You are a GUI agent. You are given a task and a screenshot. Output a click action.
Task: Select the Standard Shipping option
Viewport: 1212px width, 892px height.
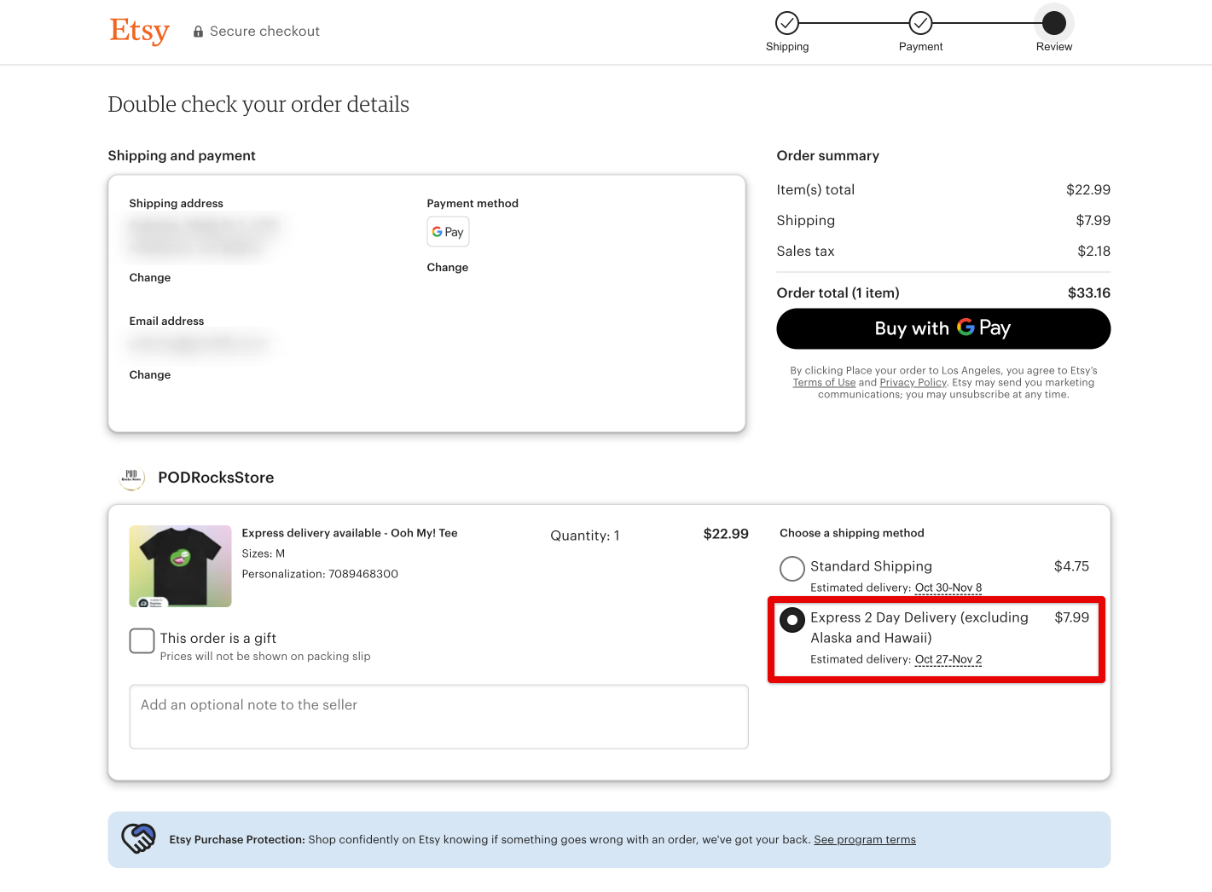pyautogui.click(x=792, y=568)
